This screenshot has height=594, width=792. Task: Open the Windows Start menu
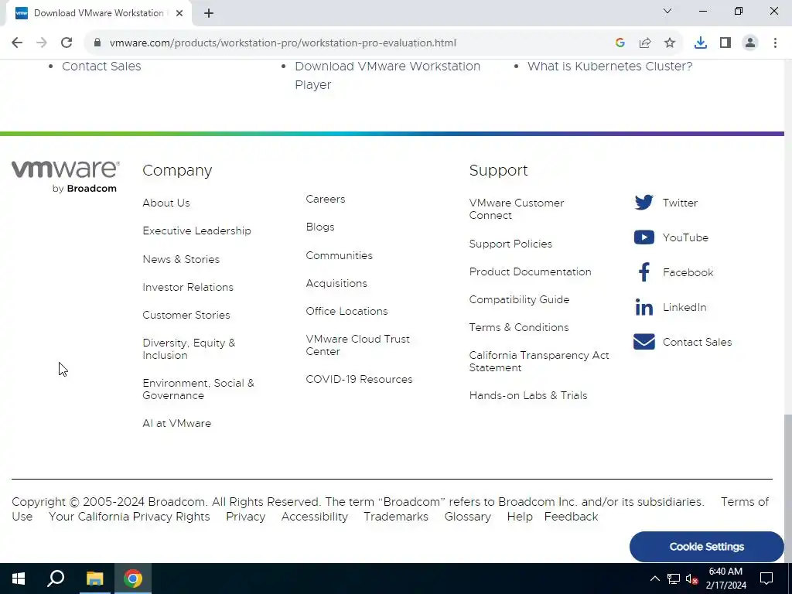click(19, 579)
